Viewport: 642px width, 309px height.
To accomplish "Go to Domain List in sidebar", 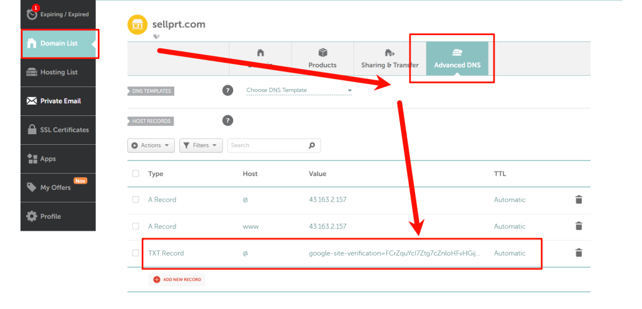I will pyautogui.click(x=58, y=43).
